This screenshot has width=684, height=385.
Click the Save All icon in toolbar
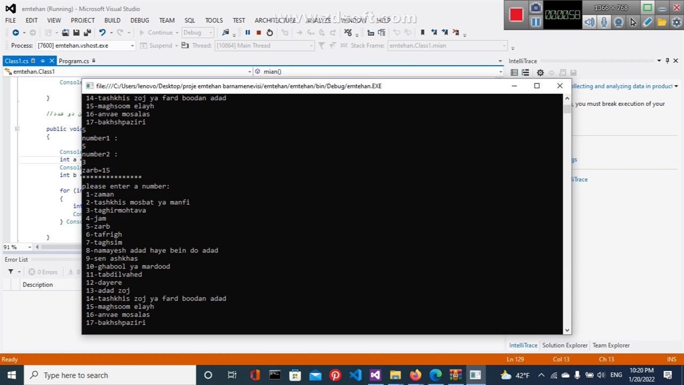(87, 33)
